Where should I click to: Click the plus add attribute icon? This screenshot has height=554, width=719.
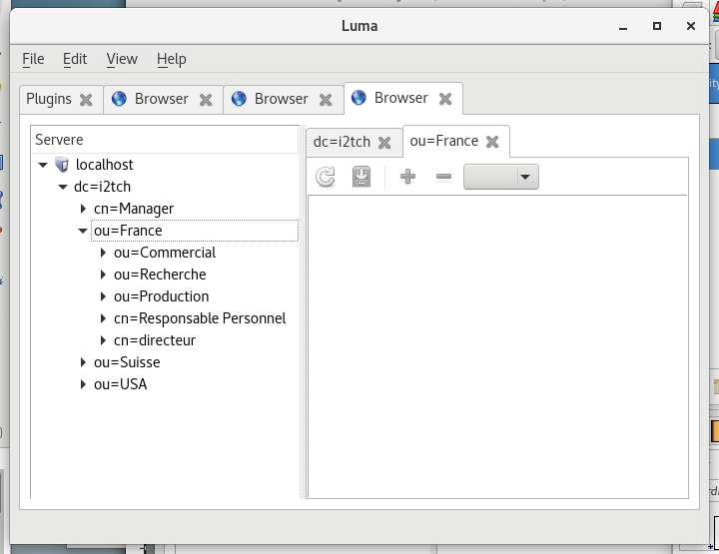pos(407,177)
